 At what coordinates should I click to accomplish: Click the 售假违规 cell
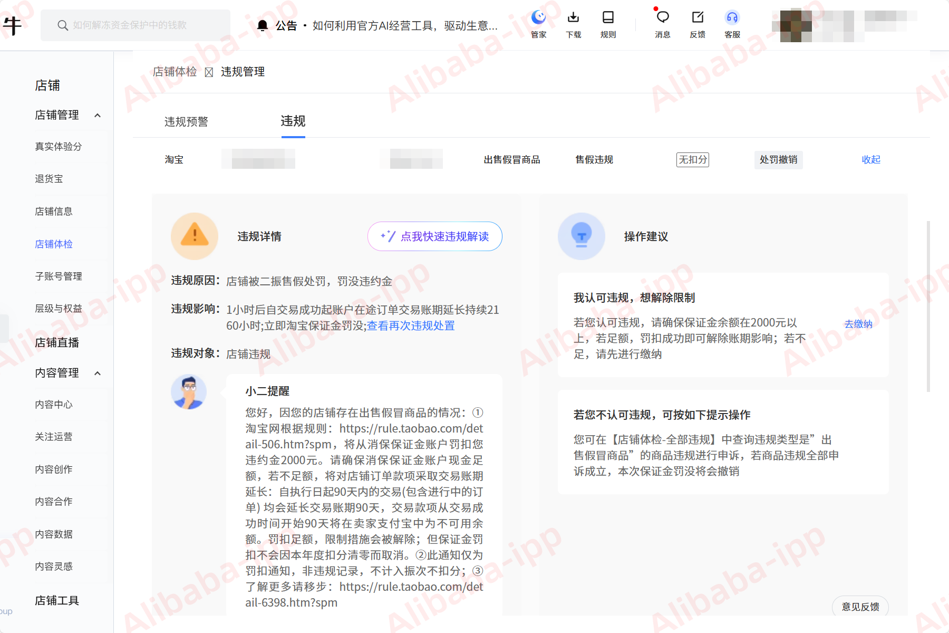click(x=594, y=159)
